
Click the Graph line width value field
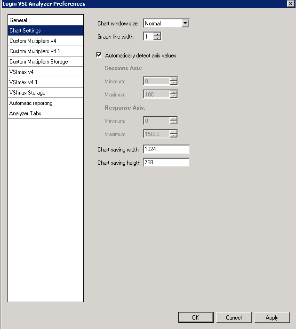(x=149, y=36)
